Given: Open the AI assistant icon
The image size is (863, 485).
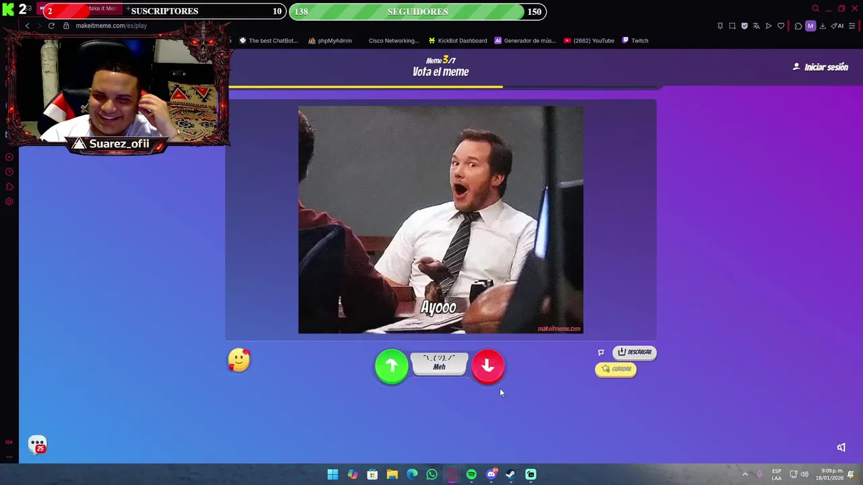Looking at the screenshot, I should (837, 26).
